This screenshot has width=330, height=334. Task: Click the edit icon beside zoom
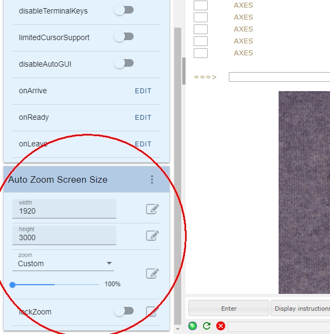click(x=153, y=273)
